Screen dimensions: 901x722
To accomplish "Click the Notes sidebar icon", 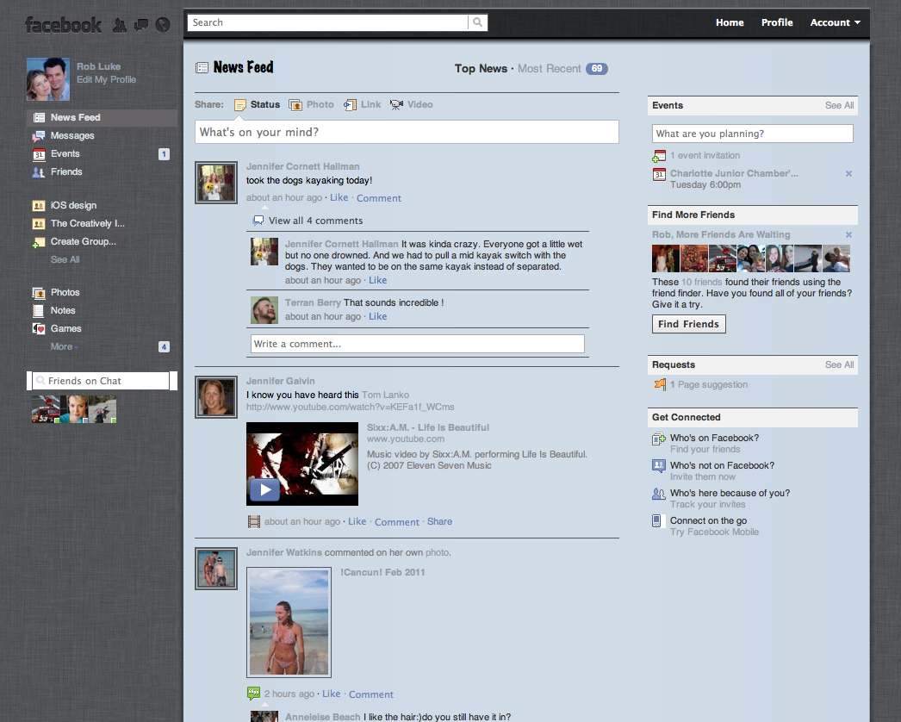I will pyautogui.click(x=39, y=311).
